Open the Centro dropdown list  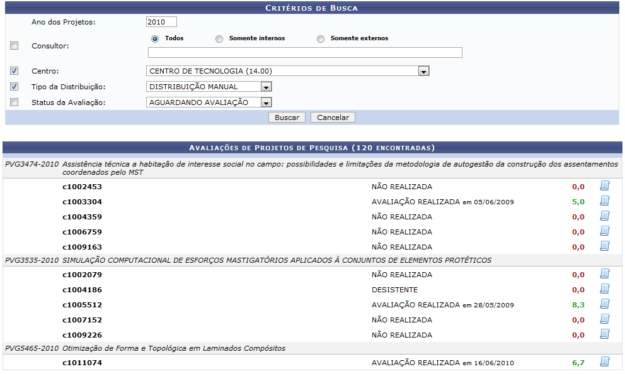423,71
